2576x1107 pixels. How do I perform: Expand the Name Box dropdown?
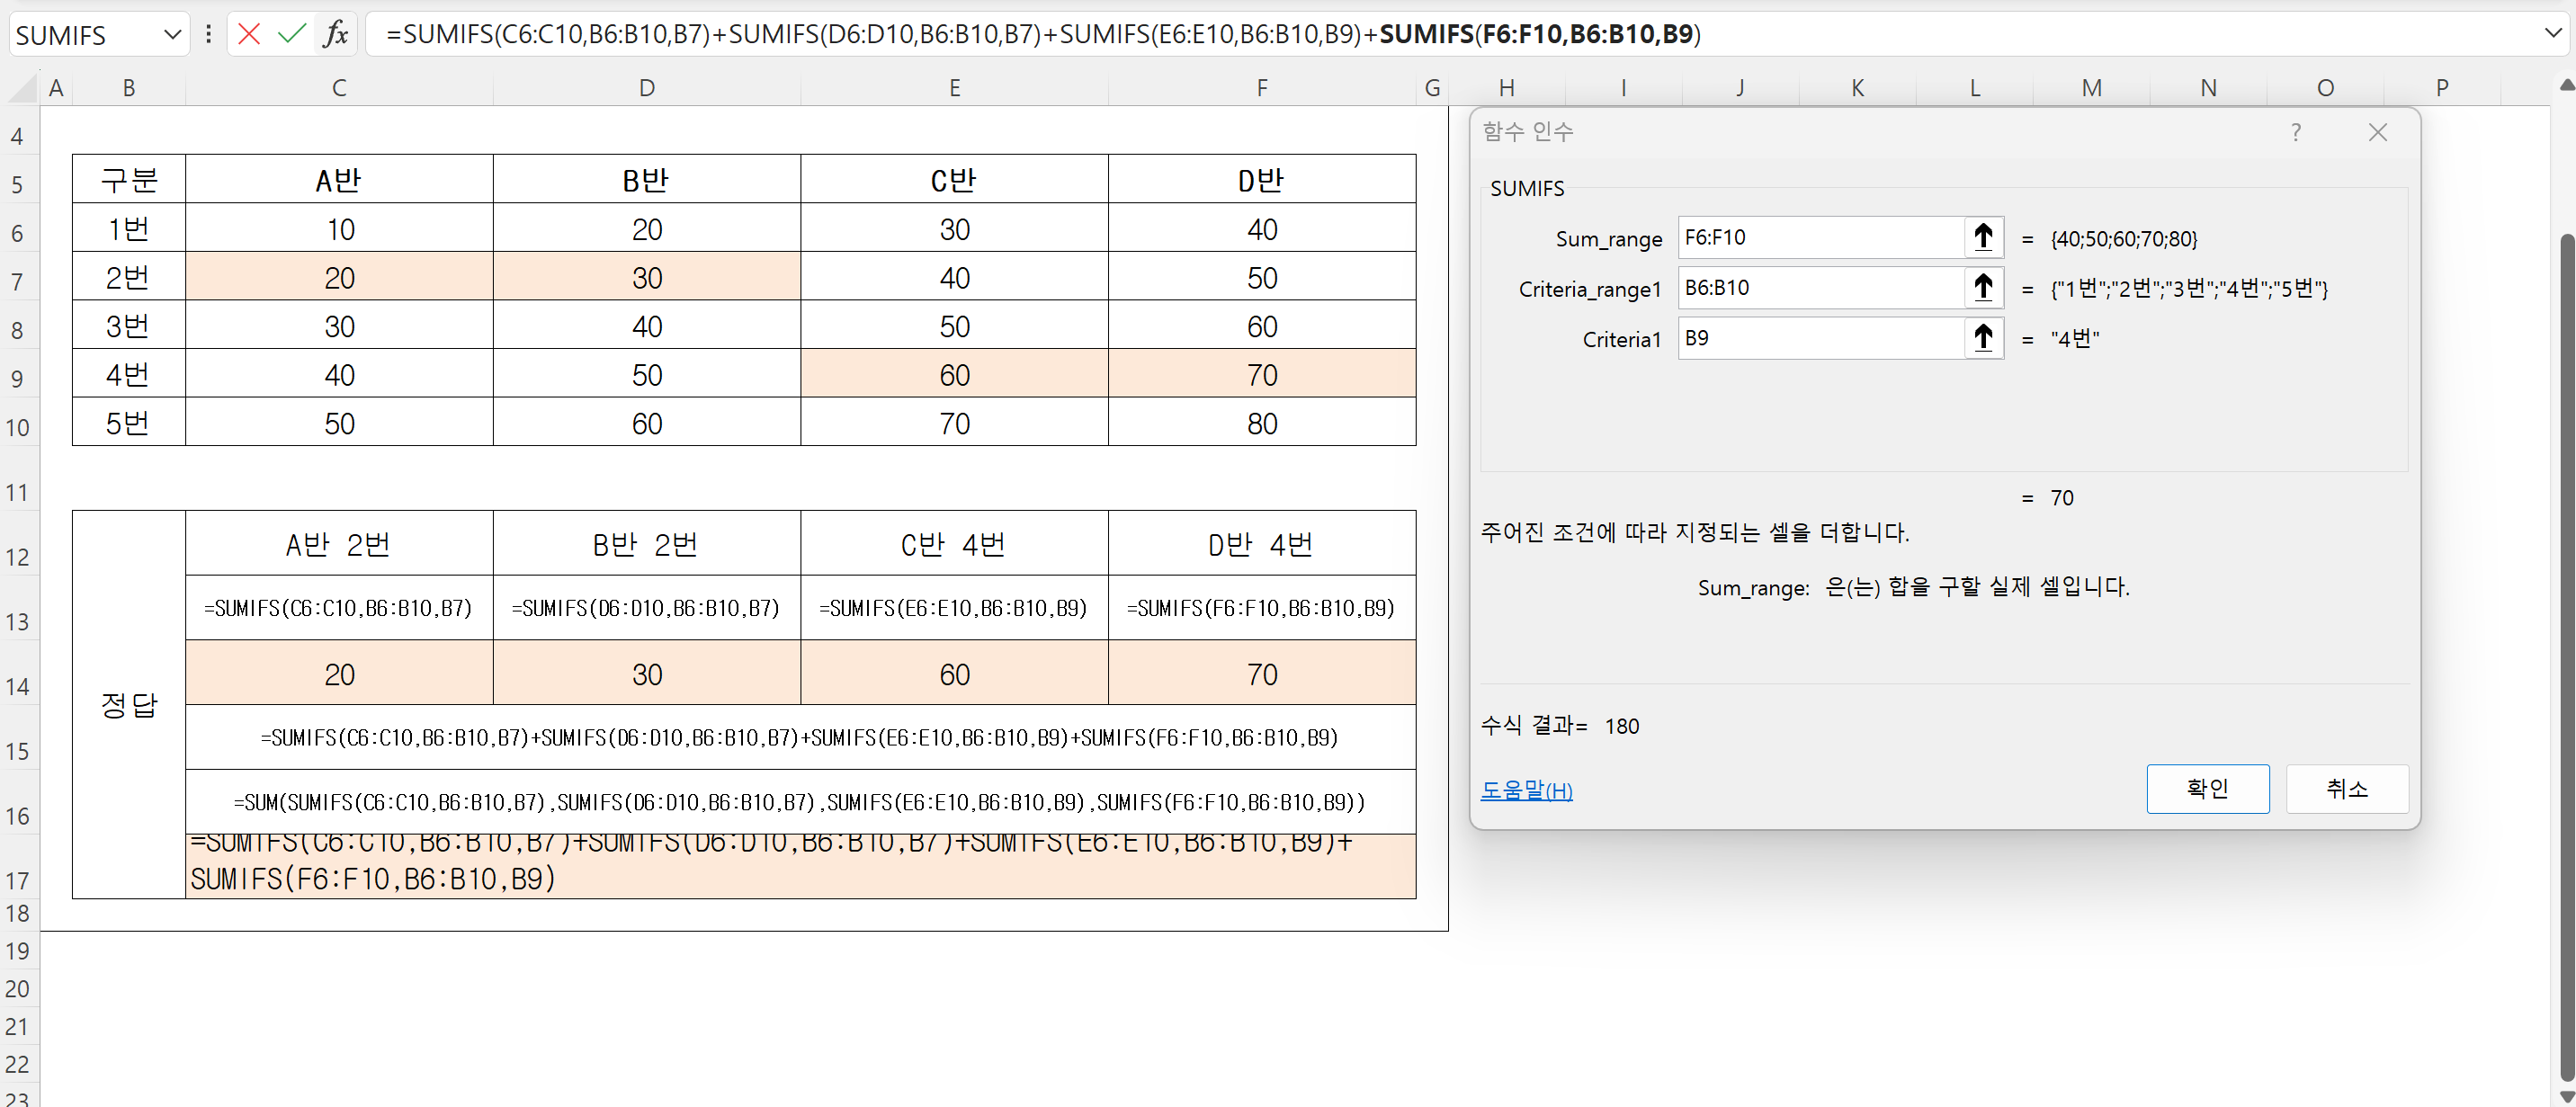tap(172, 35)
